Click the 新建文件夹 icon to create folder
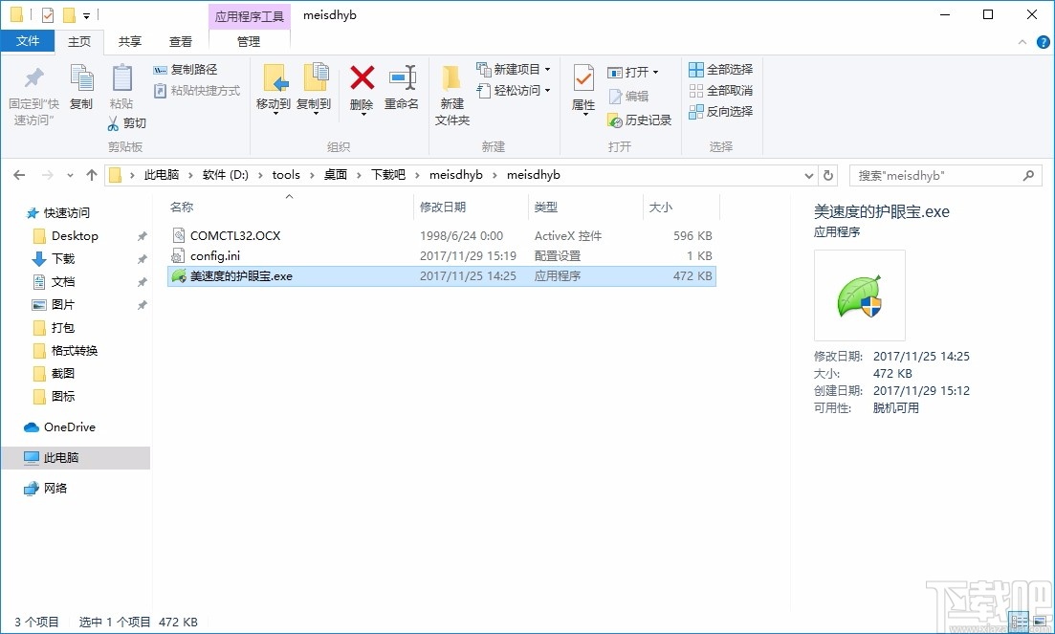Screen dimensions: 1055x634 point(451,90)
